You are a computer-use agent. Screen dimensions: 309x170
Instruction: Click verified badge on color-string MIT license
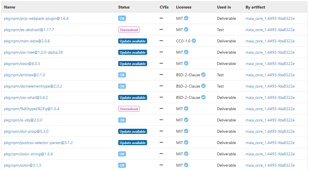186,154
